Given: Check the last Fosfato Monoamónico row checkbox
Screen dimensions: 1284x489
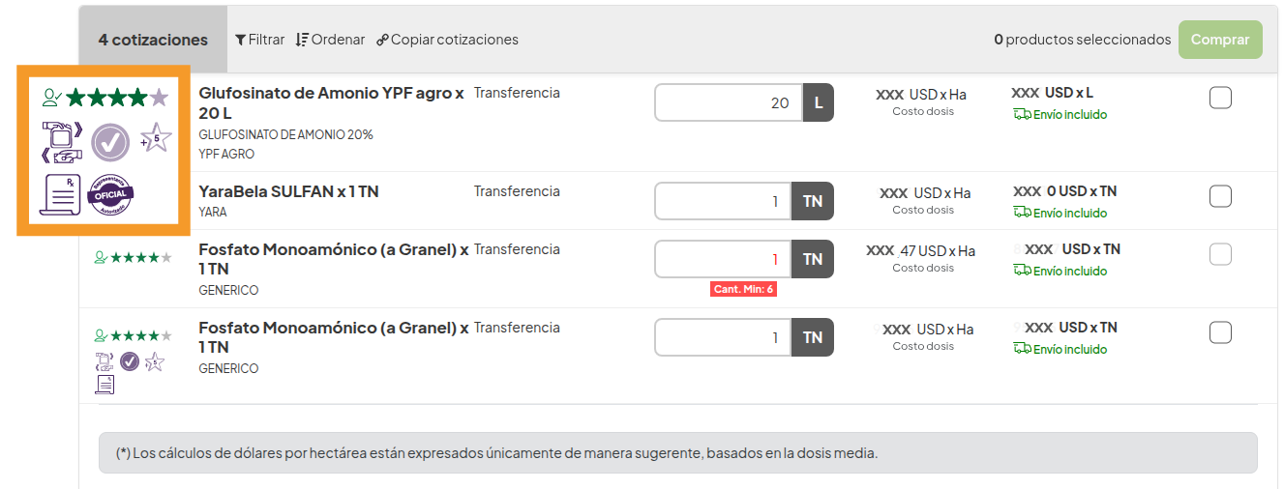Looking at the screenshot, I should click(1220, 332).
